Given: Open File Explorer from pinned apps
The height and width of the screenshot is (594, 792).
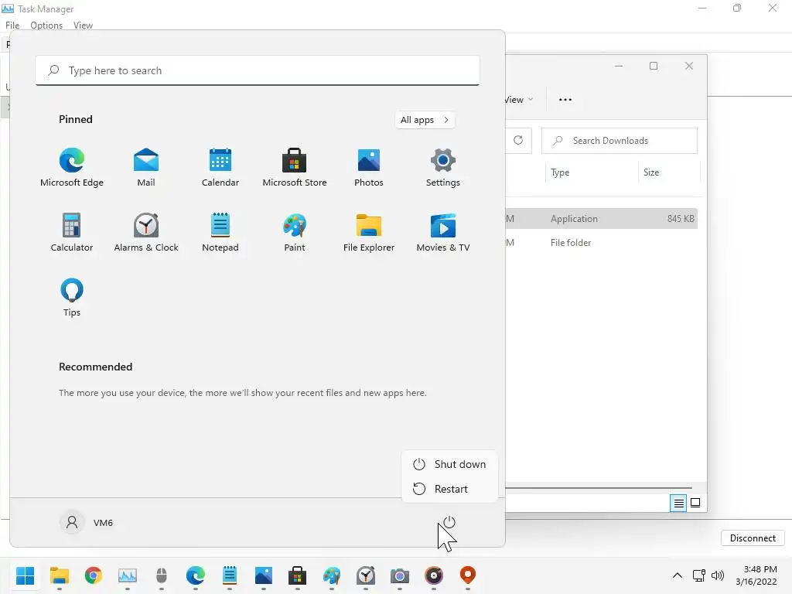Looking at the screenshot, I should pos(369,233).
